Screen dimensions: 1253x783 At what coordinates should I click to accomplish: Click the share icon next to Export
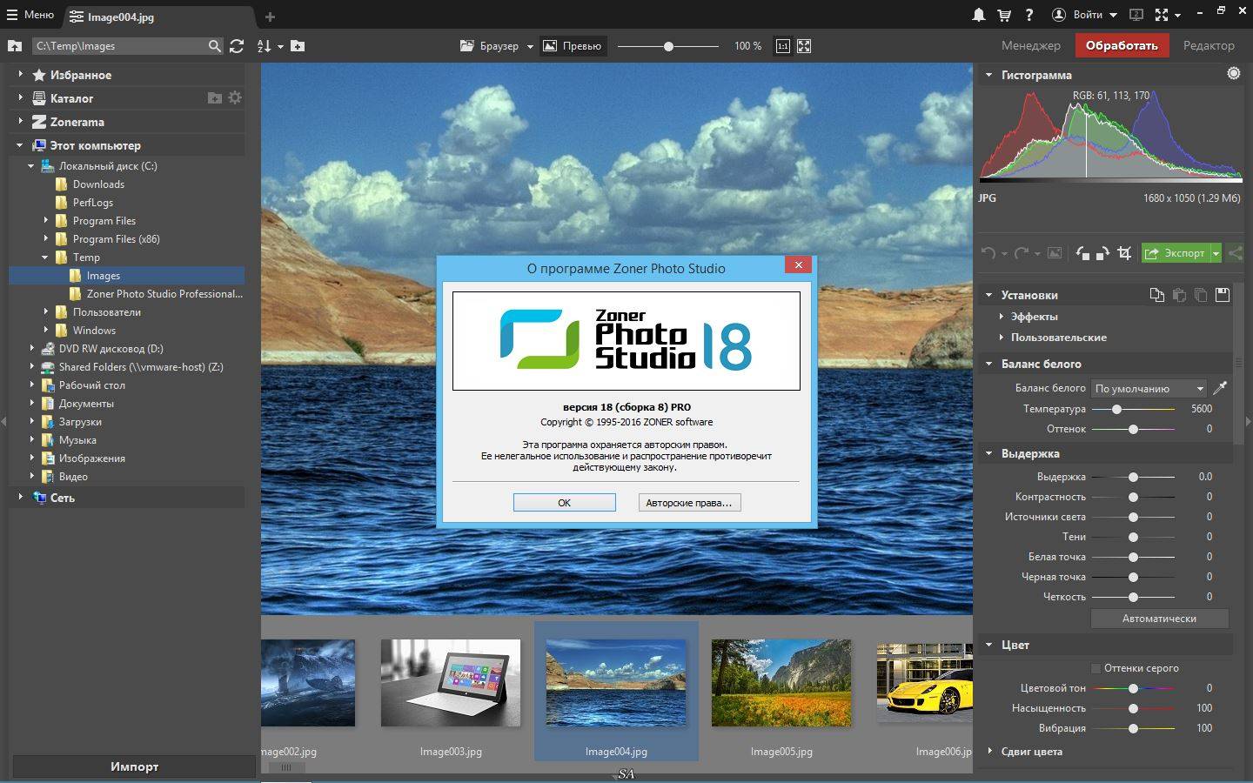1236,253
